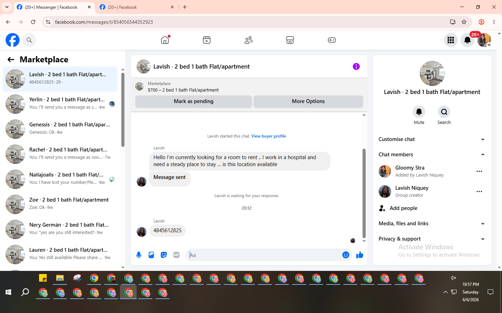Open options for member Lavish Niquey
The image size is (502, 313).
[479, 191]
